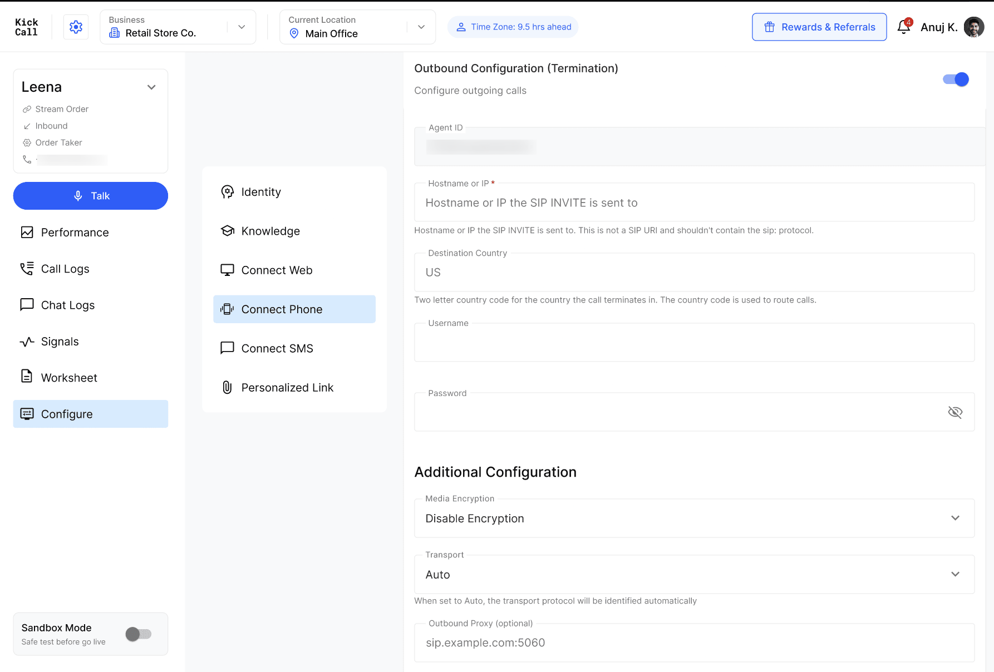
Task: Open Rewards & Referrals
Action: [x=819, y=27]
